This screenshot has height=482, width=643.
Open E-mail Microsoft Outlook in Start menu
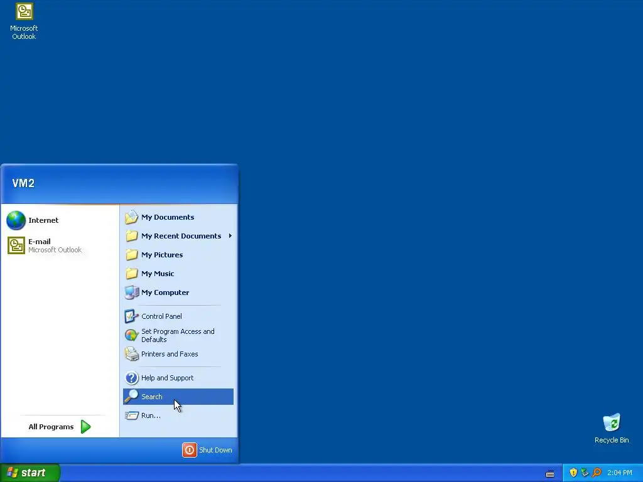coord(60,245)
